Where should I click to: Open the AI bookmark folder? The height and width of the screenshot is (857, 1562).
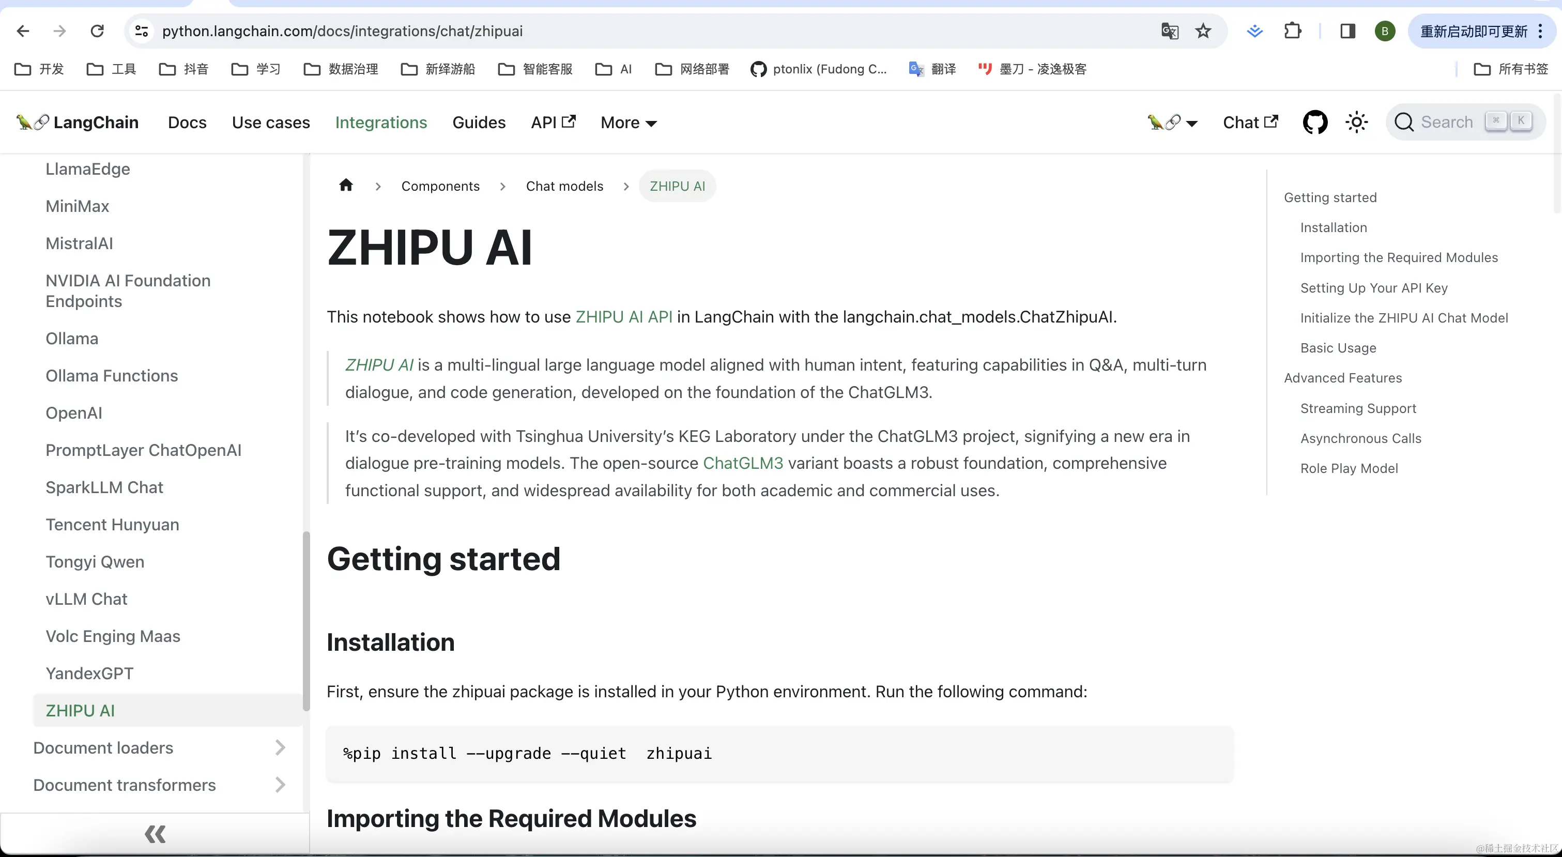pyautogui.click(x=614, y=69)
